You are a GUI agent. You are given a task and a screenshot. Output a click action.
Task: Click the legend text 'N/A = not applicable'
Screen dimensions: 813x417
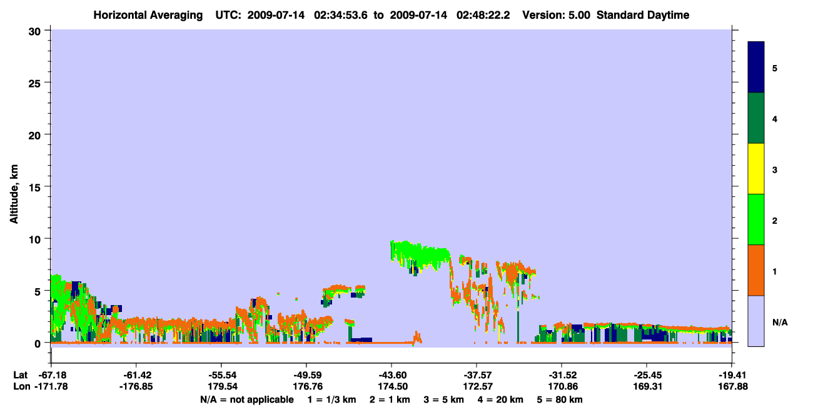(246, 399)
